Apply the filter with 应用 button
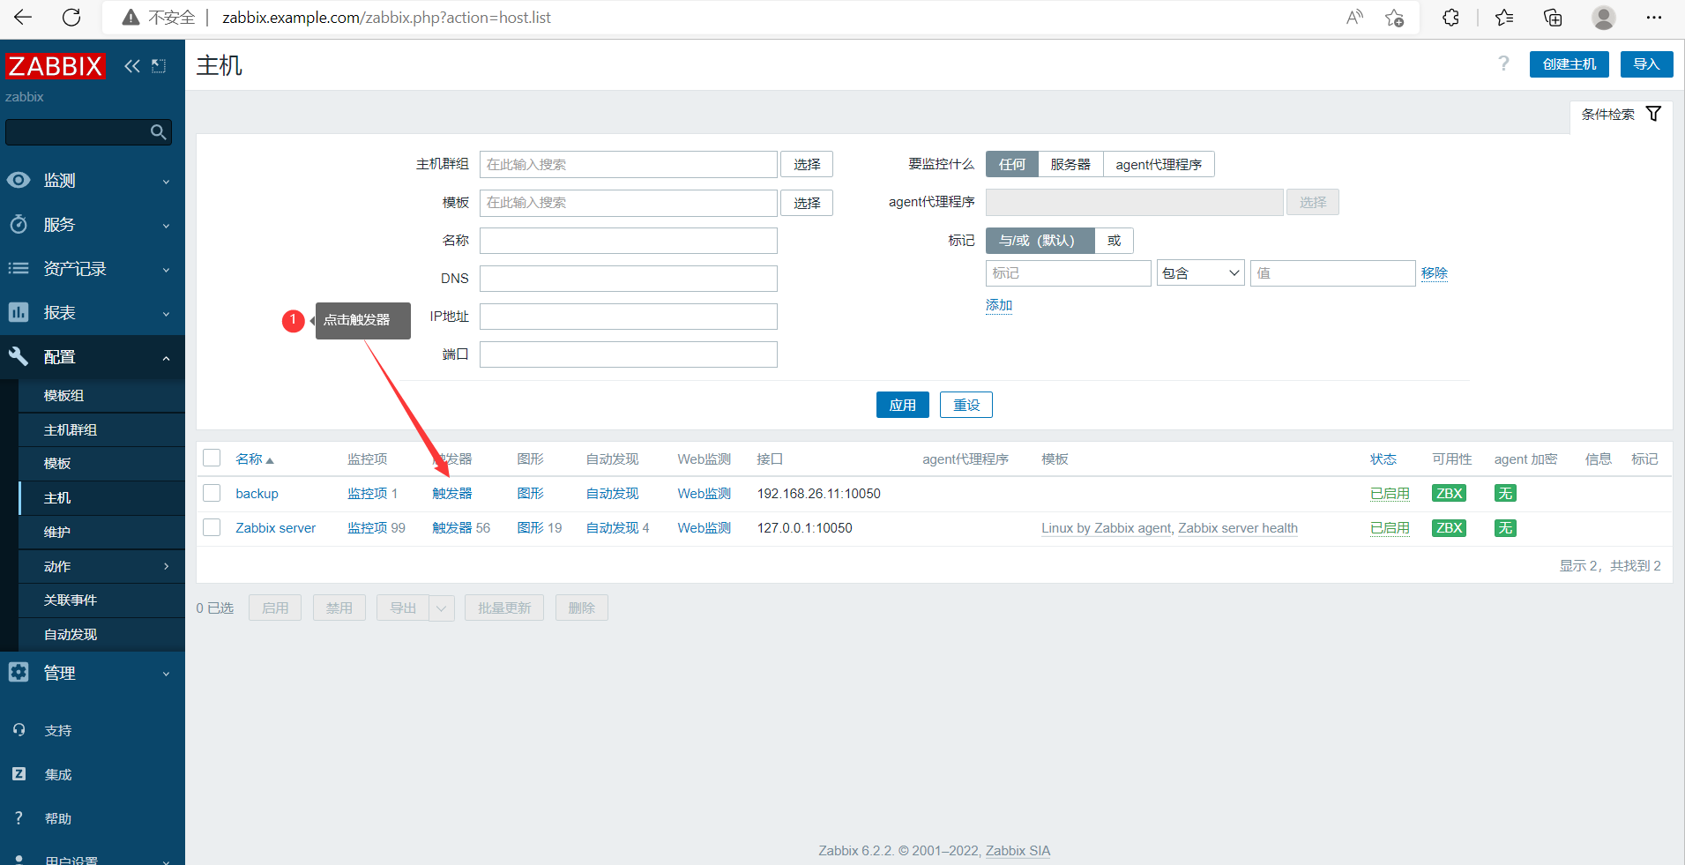The width and height of the screenshot is (1685, 865). click(x=902, y=405)
